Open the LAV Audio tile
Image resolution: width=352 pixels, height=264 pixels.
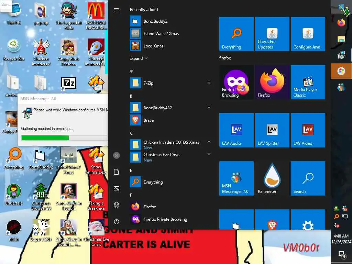(x=236, y=130)
